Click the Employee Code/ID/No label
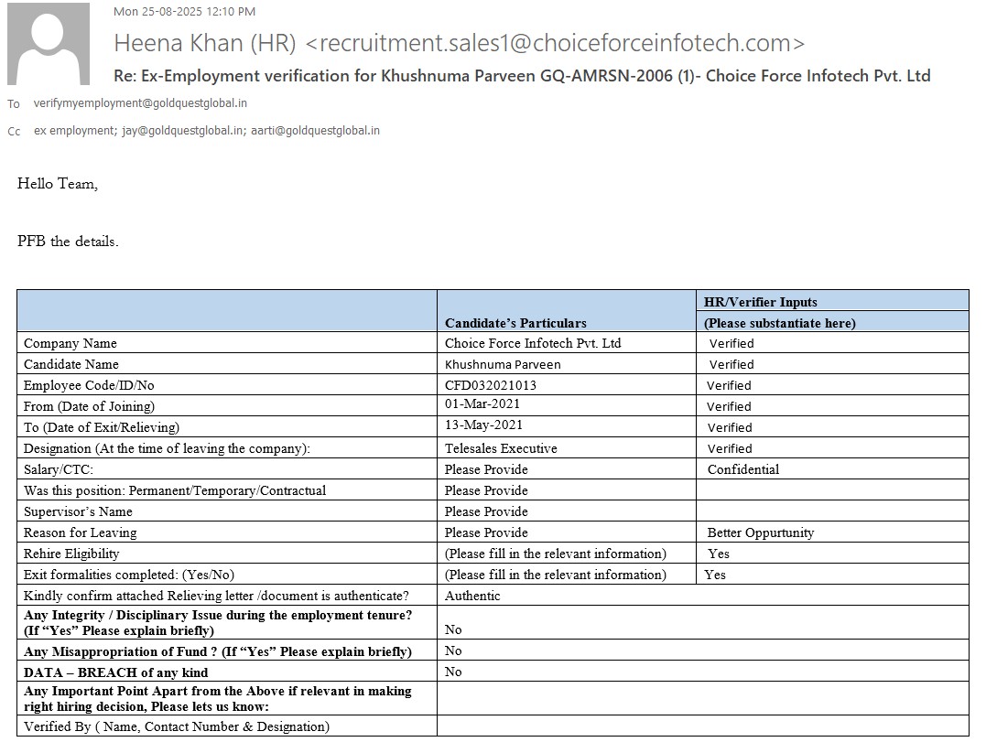 pos(89,385)
